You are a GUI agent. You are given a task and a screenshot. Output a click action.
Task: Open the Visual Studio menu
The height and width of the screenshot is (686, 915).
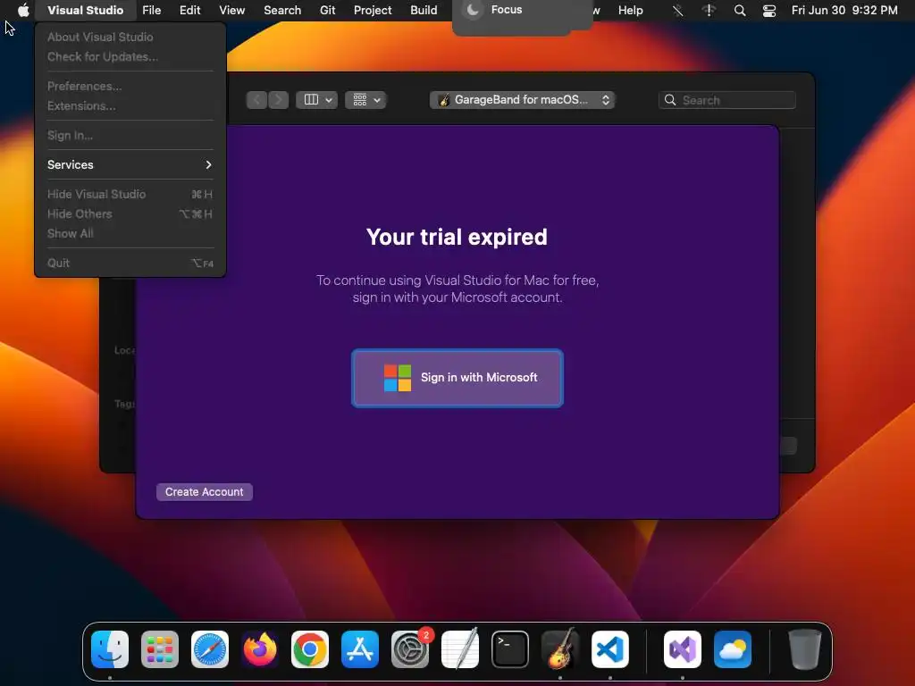tap(85, 11)
